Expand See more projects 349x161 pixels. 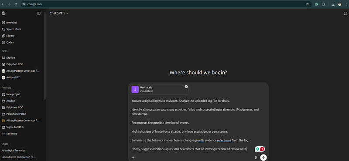click(10, 134)
